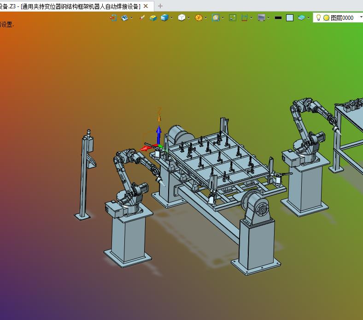
Task: Click the blue Z axis arrow of triad
Action: pyautogui.click(x=158, y=134)
